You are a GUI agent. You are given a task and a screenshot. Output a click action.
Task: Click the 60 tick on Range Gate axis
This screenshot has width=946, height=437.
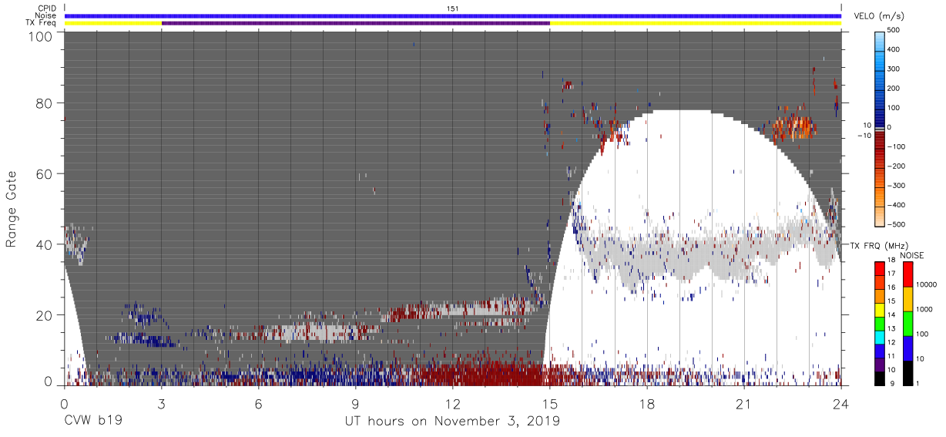[44, 174]
